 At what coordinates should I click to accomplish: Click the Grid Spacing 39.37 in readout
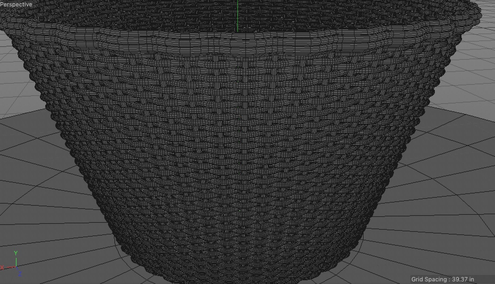coord(443,279)
